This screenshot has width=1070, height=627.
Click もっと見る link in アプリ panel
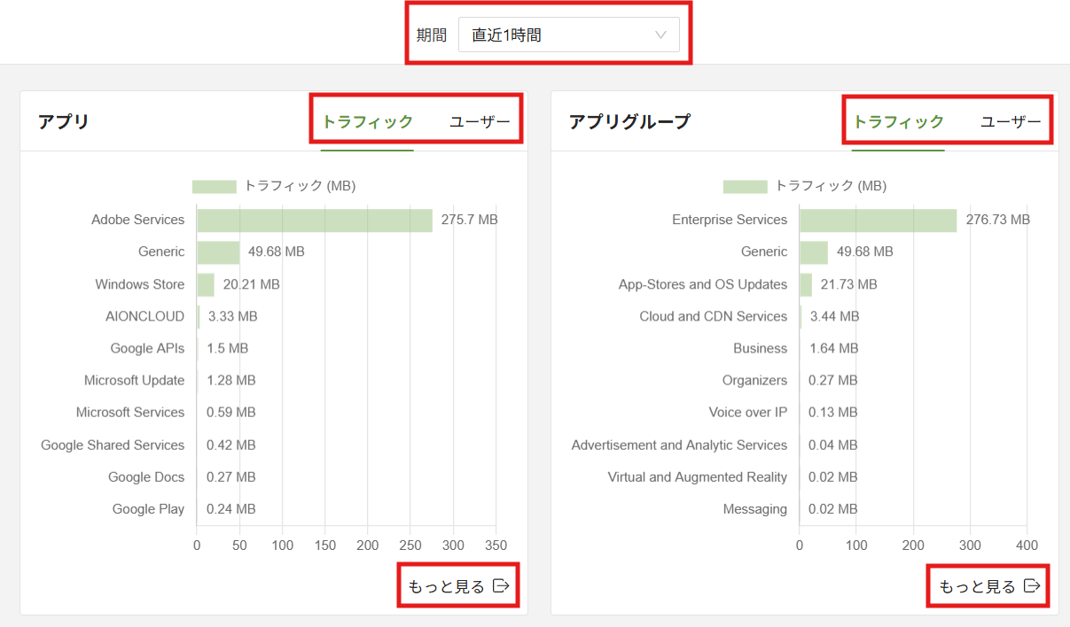[446, 586]
